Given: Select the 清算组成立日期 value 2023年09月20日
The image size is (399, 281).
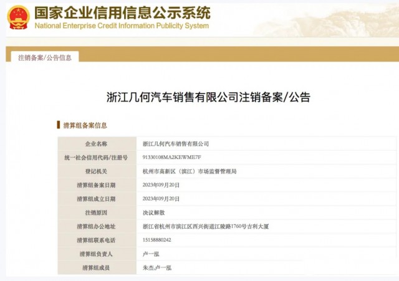Looking at the screenshot, I should tap(161, 199).
